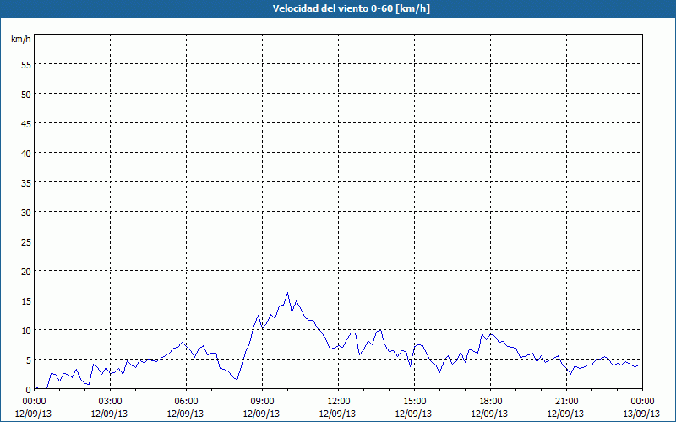Click the chart title "Velocidad del viento 0-60"

(338, 8)
